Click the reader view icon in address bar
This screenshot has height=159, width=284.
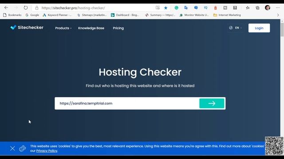tap(158, 8)
